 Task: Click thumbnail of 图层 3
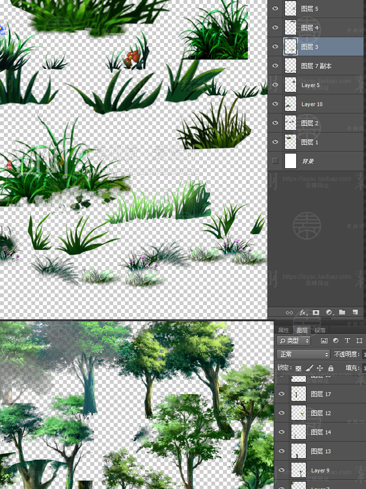290,46
